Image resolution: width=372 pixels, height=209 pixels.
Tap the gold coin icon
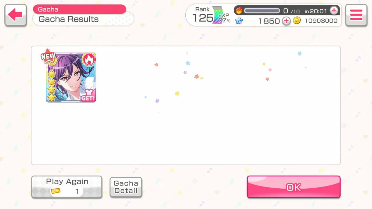pos(297,21)
